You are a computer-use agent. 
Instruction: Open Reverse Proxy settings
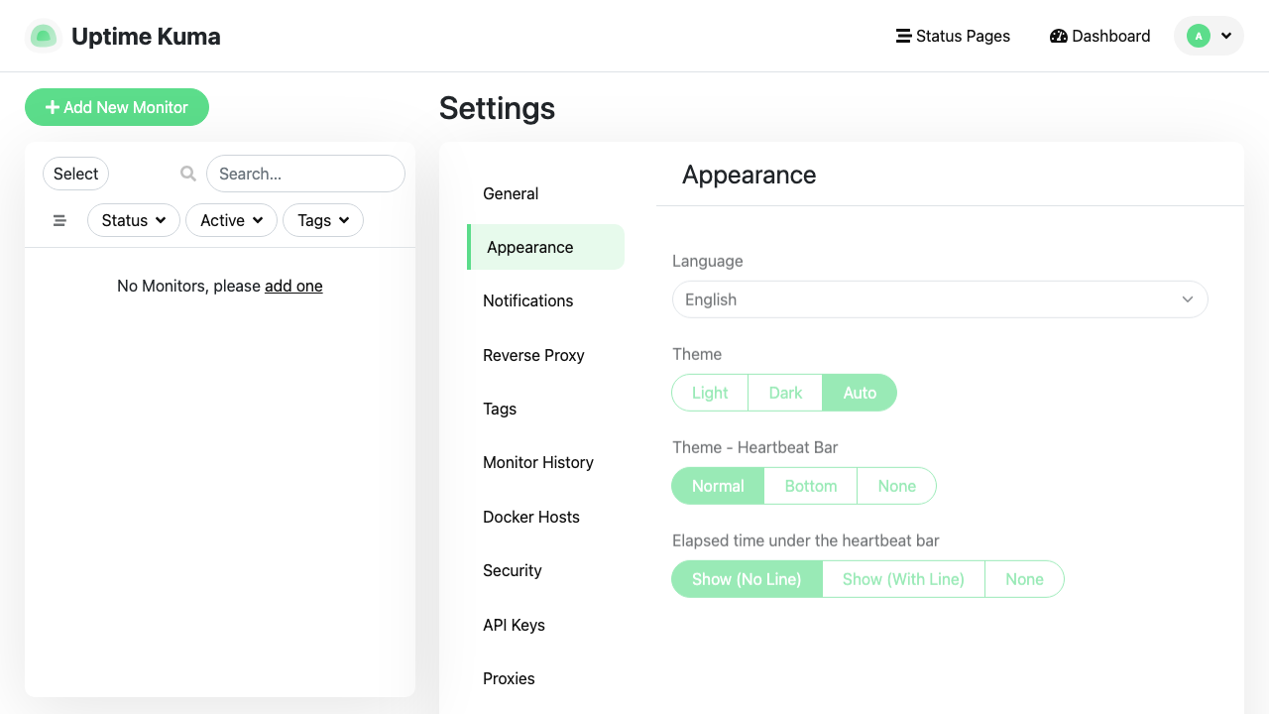coord(546,355)
